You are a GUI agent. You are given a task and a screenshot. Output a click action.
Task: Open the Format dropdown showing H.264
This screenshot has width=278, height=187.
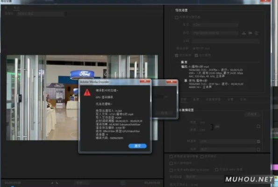point(215,25)
